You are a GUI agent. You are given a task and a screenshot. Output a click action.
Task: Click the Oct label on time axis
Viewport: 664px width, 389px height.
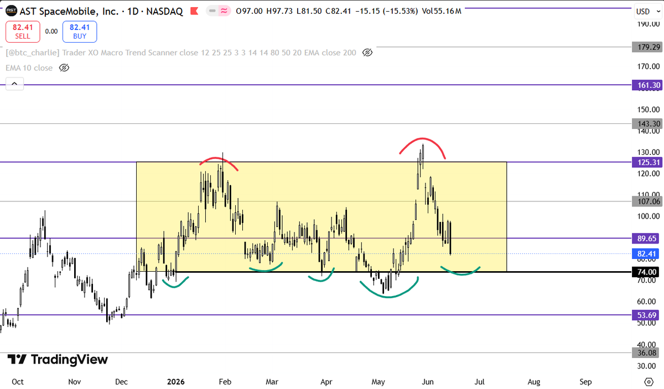click(18, 382)
